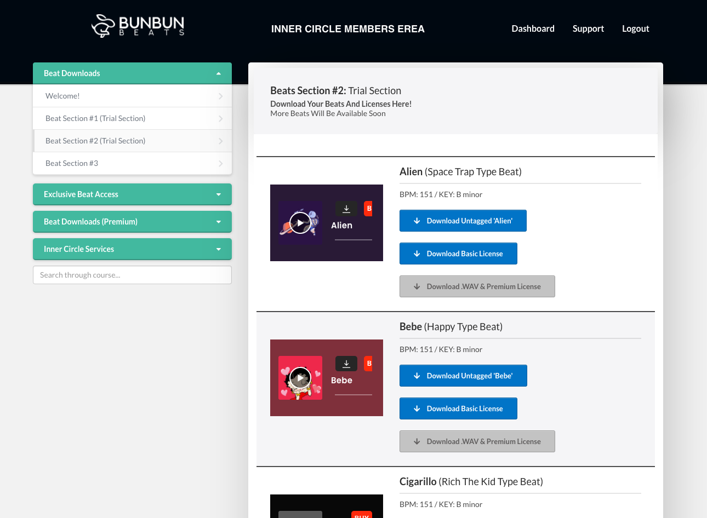Click the Search through course field
707x518 pixels.
click(x=132, y=275)
